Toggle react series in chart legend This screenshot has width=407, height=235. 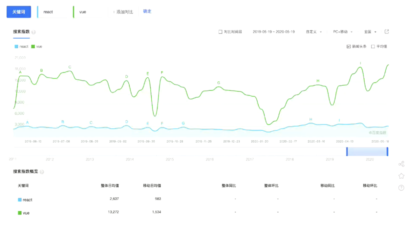point(22,47)
